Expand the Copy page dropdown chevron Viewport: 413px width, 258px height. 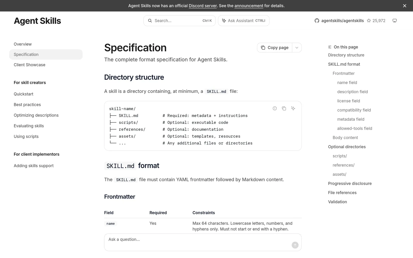pyautogui.click(x=297, y=47)
